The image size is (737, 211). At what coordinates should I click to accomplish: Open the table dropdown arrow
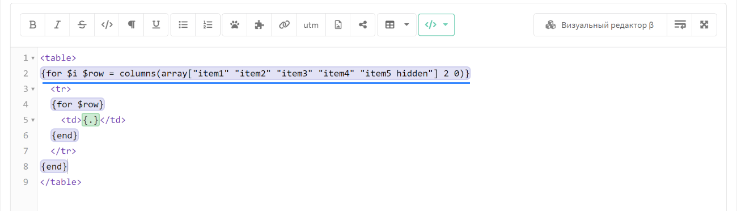(406, 25)
